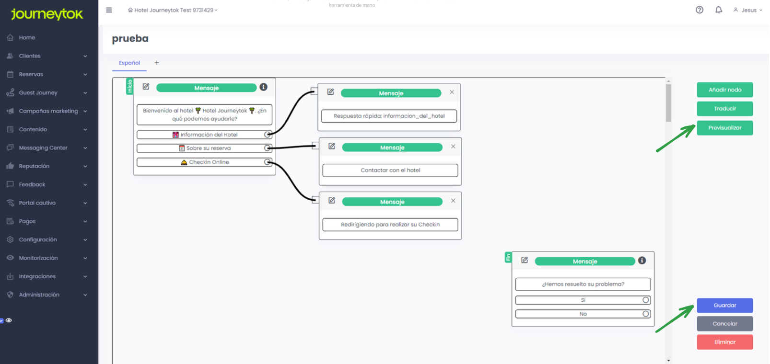
Task: Edit the 'Contactar con el hotel' node
Action: pos(332,147)
